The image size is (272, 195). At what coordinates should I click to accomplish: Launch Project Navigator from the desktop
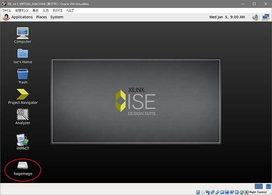pyautogui.click(x=23, y=97)
